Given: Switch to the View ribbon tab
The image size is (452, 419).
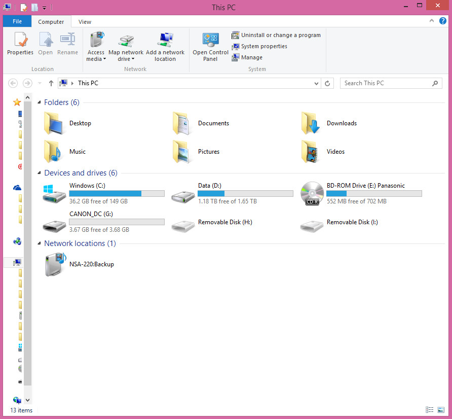Looking at the screenshot, I should click(85, 22).
